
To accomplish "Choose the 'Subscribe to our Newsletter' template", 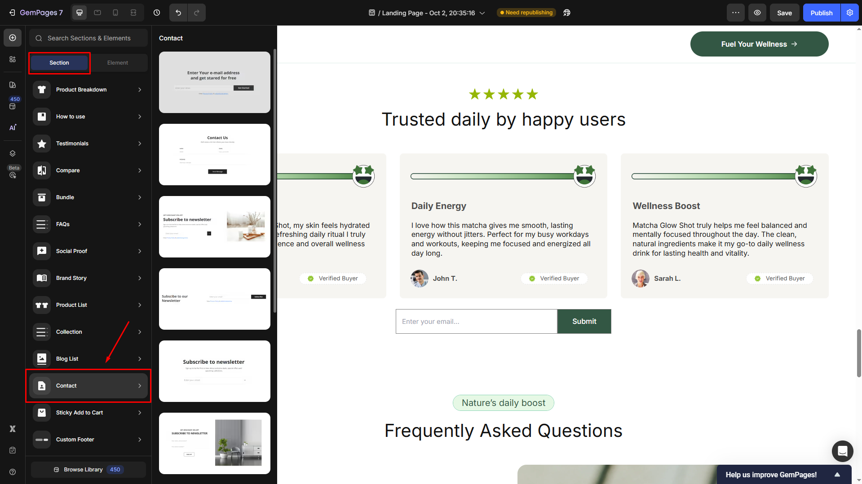I will point(215,299).
